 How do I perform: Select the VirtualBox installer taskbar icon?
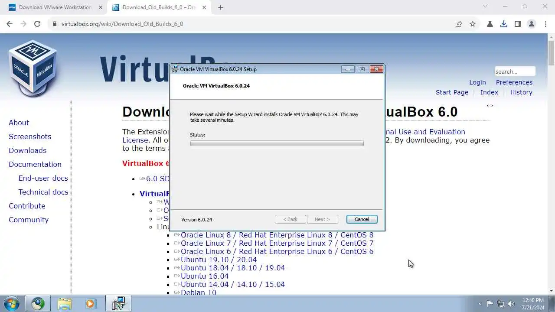[x=118, y=303]
